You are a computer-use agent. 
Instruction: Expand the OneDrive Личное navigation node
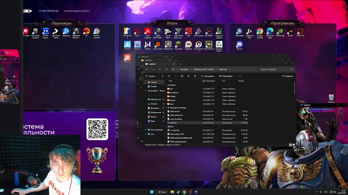(145, 91)
